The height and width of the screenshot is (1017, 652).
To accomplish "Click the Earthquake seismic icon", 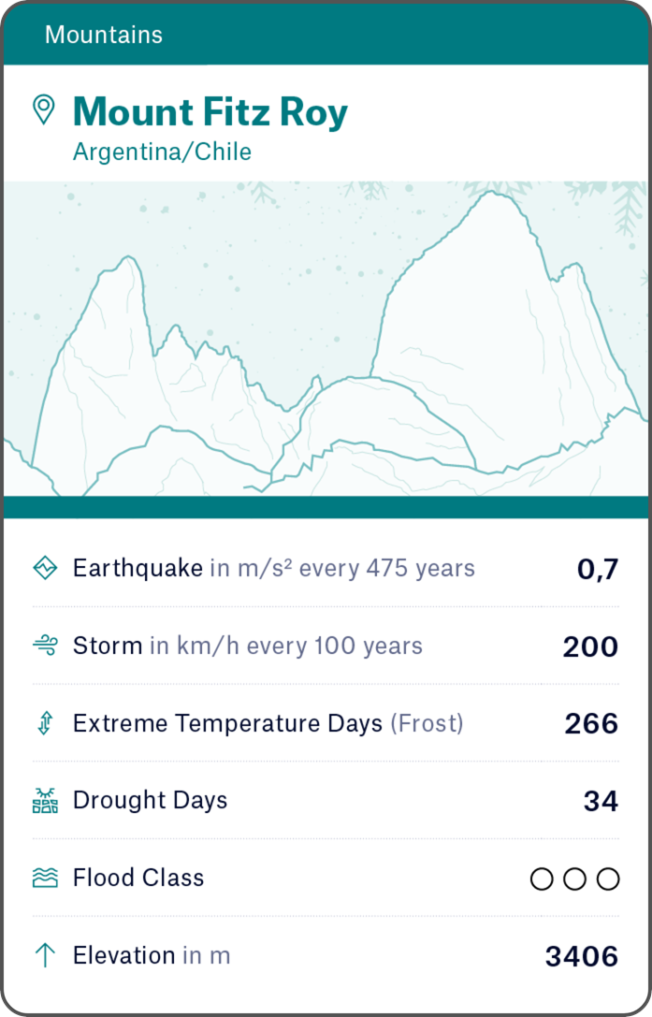I will [45, 568].
